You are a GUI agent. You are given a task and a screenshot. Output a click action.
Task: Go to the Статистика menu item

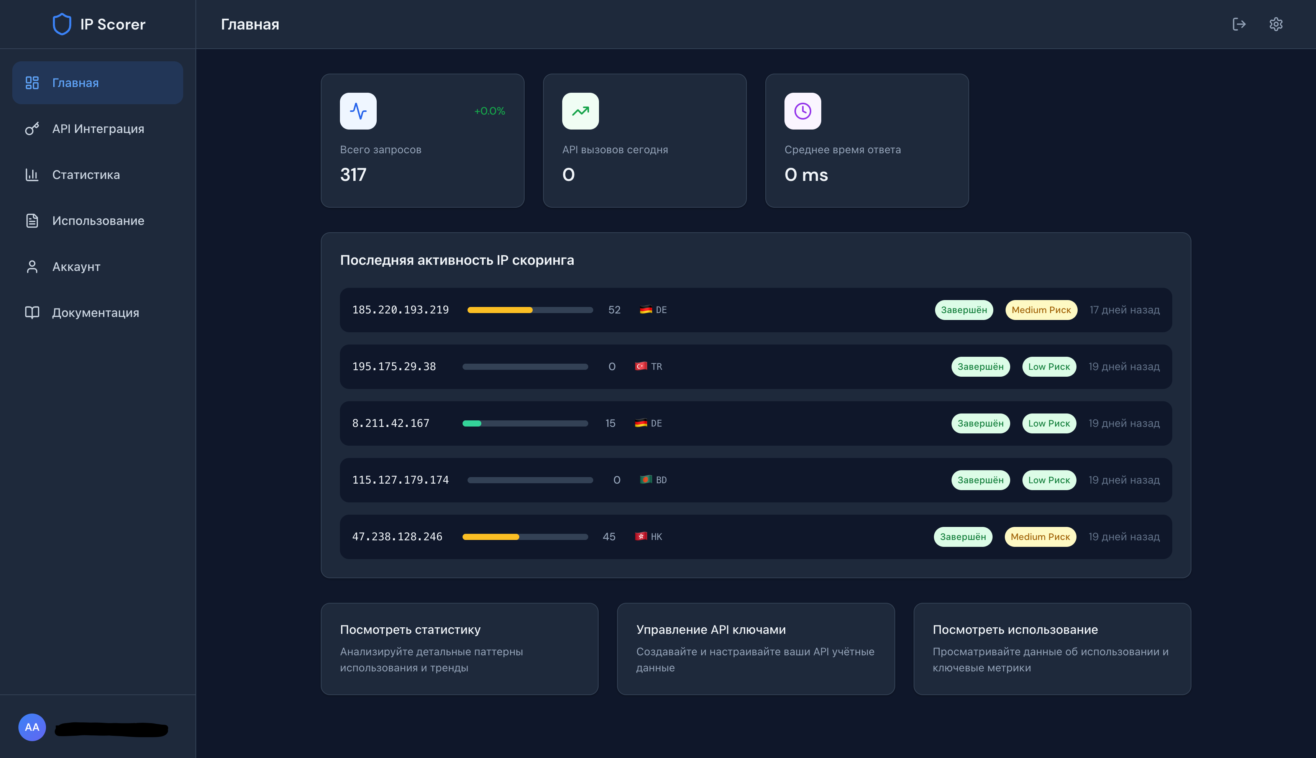[98, 174]
